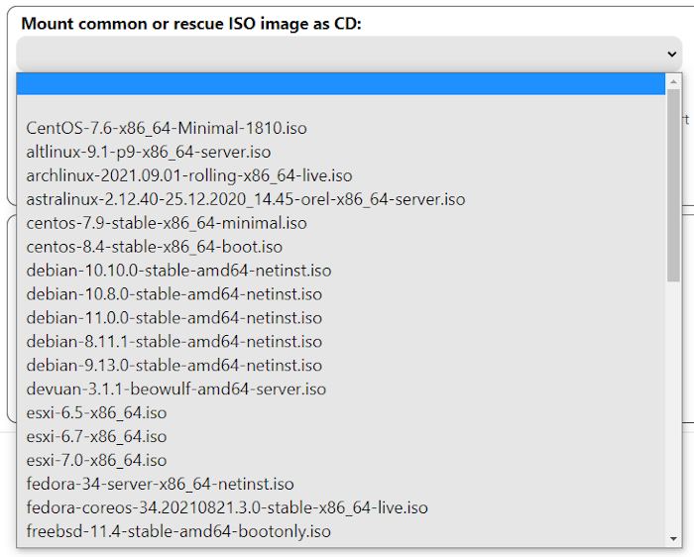
Task: Choose centos-7.9-stable-x86_64-minimal.iso
Action: click(167, 223)
